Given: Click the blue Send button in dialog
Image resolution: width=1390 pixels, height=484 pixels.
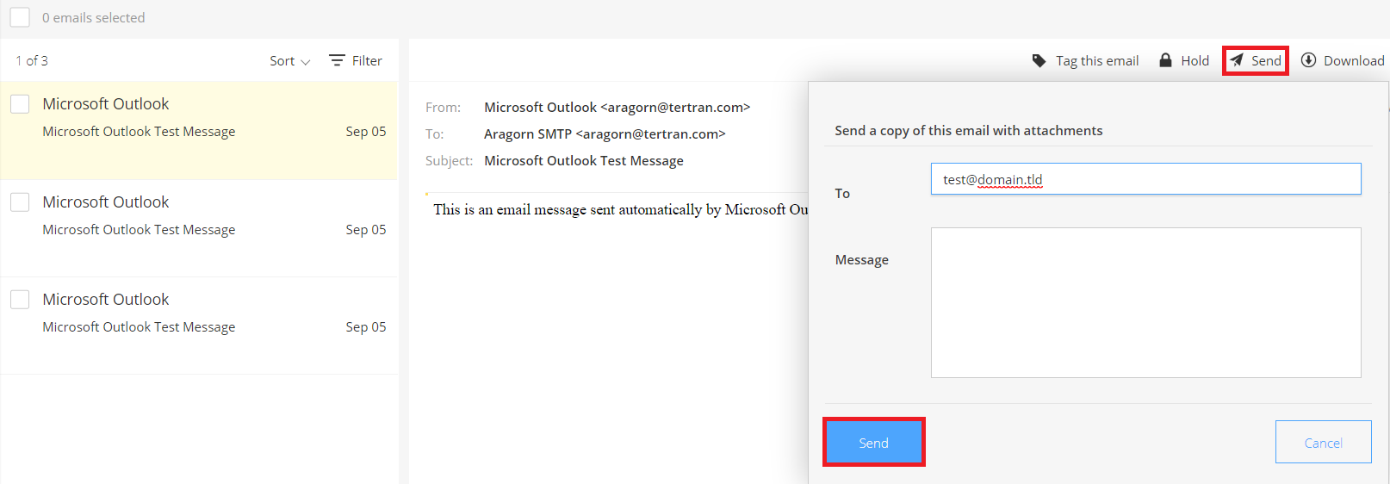Looking at the screenshot, I should pos(873,443).
